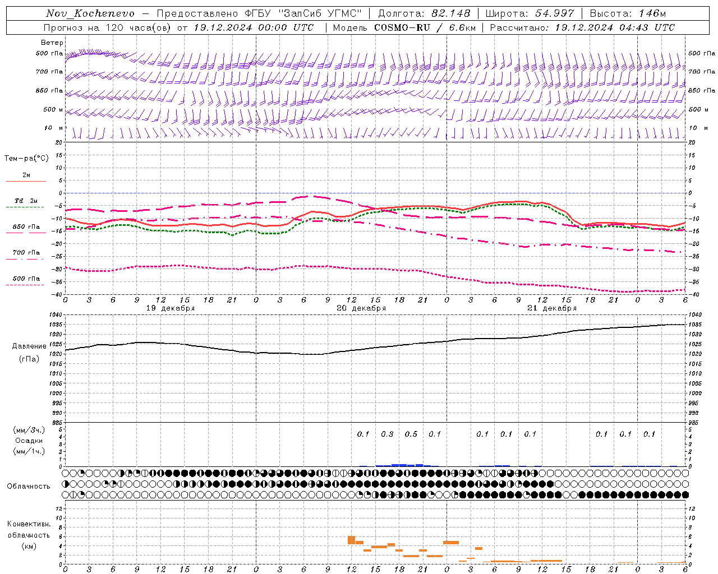Click the (мм/3ч.) precipitation unit label
718x574 pixels.
[29, 430]
